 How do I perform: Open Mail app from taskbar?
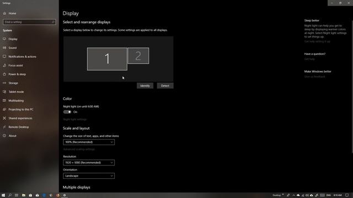(37, 195)
